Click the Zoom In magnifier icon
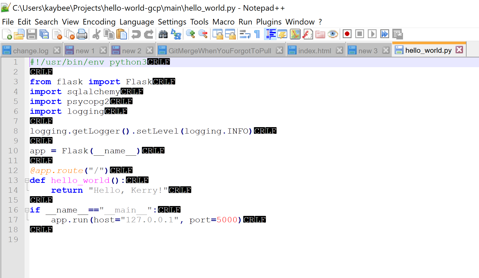Screen dimensions: 479x278 tap(190, 34)
